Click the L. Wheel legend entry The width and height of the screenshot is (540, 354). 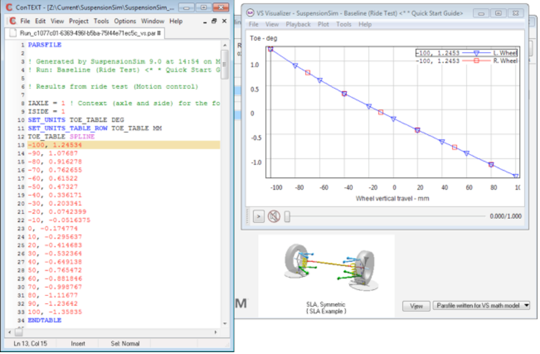click(x=467, y=53)
